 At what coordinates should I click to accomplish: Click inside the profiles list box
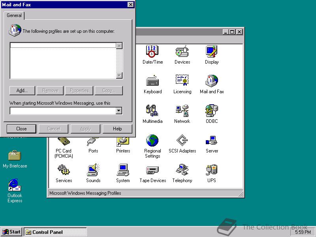[63, 61]
